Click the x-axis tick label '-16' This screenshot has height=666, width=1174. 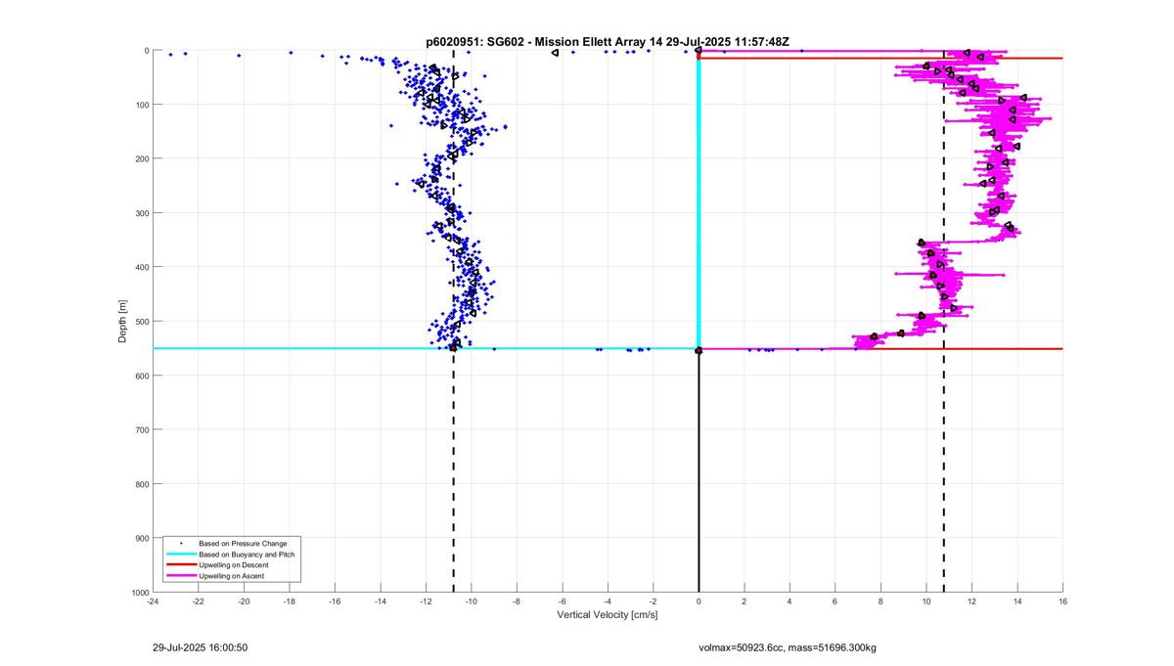[x=335, y=602]
